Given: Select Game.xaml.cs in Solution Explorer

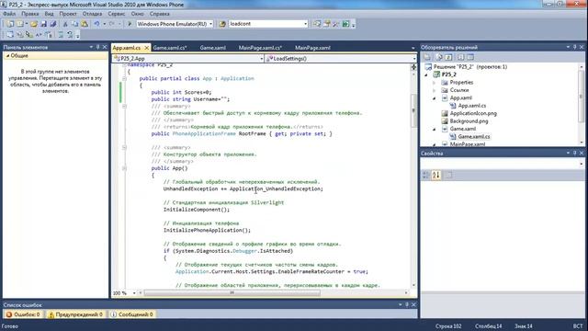Looking at the screenshot, I should pyautogui.click(x=474, y=137).
